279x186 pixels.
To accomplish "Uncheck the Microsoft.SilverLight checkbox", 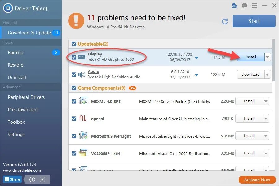I will [74, 136].
